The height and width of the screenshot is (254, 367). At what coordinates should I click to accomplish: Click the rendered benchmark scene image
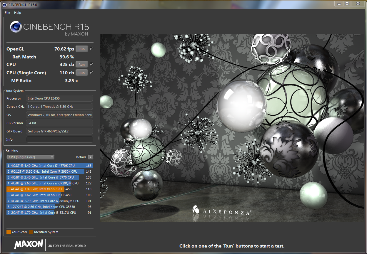click(232, 127)
